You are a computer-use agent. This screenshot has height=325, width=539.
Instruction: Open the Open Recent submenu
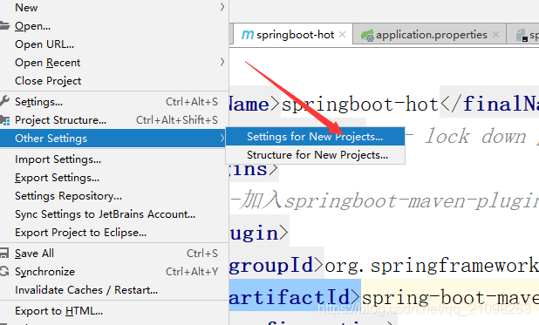tap(113, 63)
